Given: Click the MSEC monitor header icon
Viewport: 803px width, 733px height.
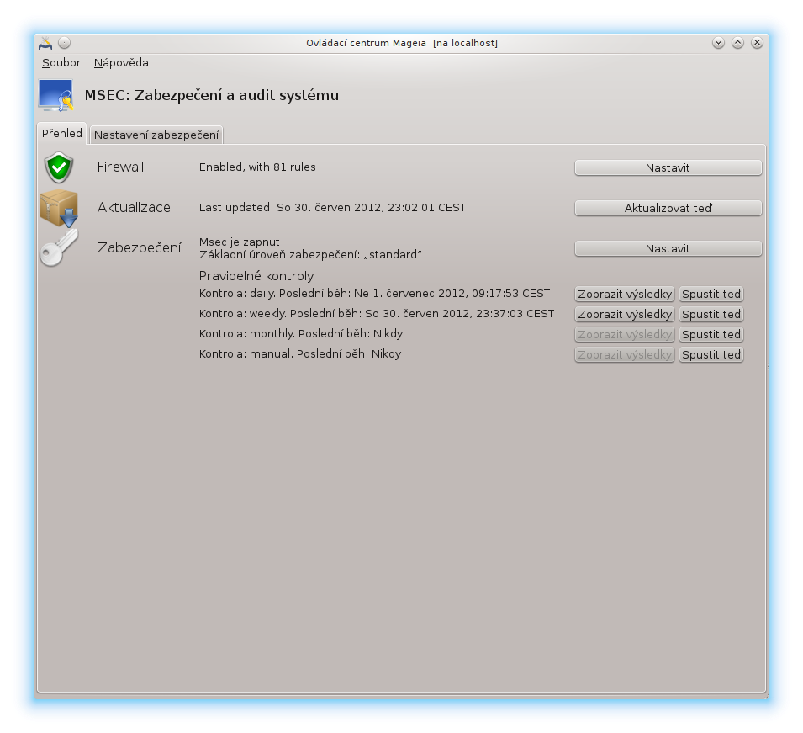Looking at the screenshot, I should point(56,95).
